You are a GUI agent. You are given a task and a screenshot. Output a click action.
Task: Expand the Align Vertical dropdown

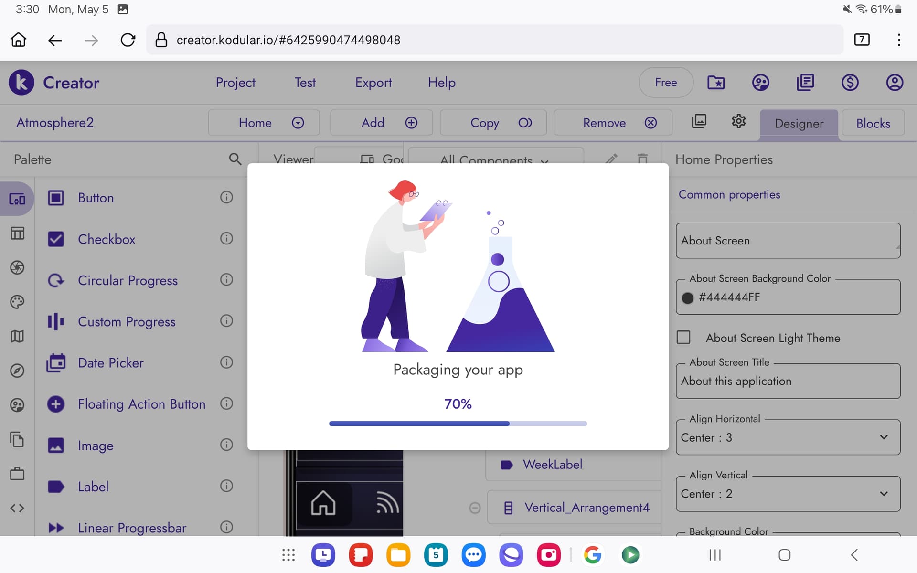(788, 494)
